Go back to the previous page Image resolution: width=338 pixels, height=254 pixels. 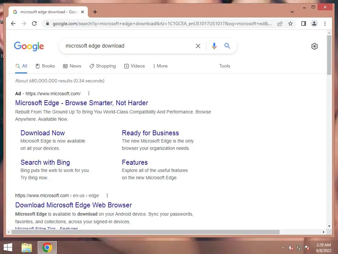click(x=13, y=23)
